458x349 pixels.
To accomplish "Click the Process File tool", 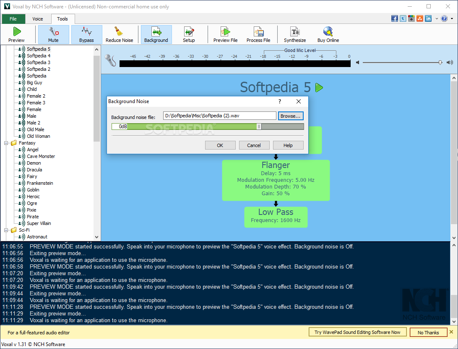I will 258,34.
